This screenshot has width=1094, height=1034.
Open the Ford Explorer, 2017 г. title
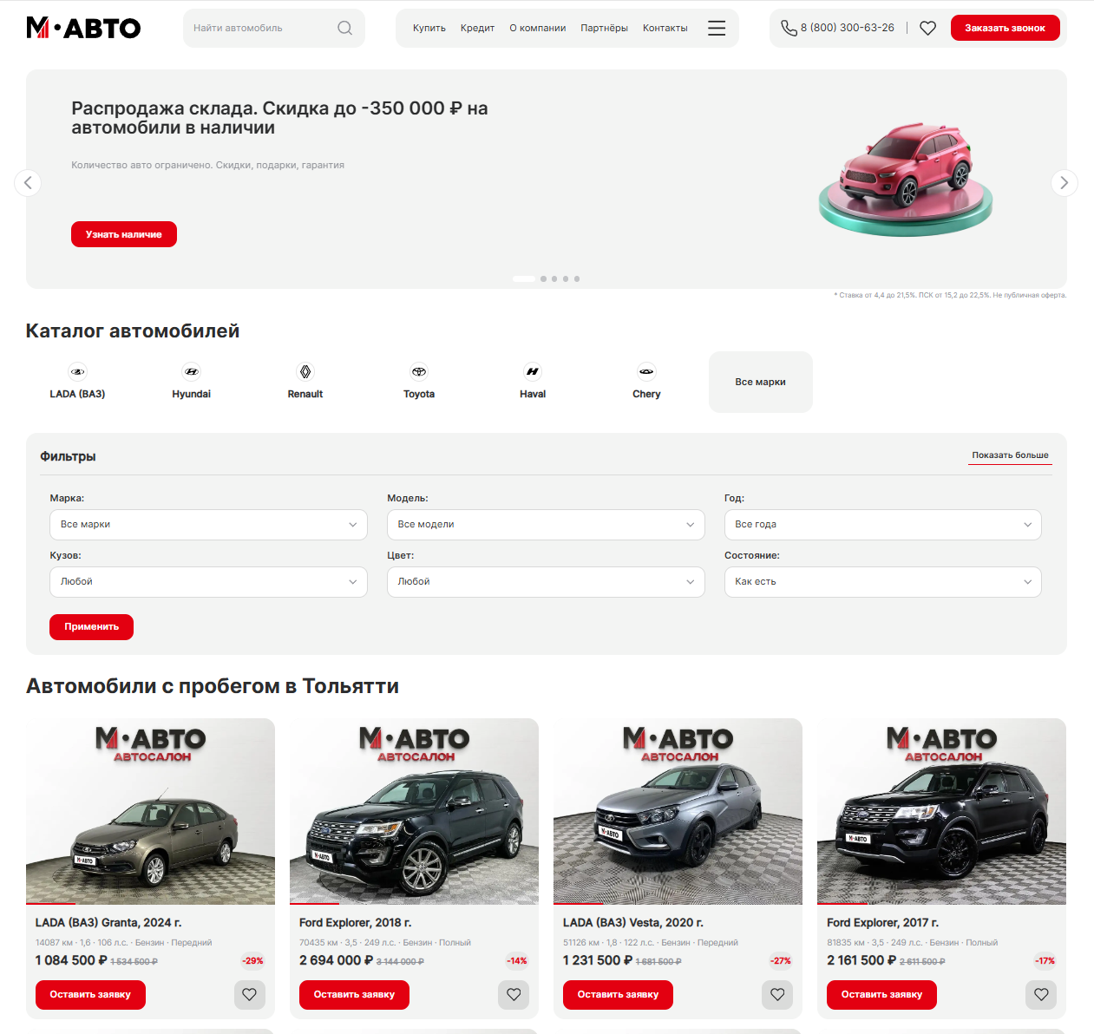(x=882, y=923)
